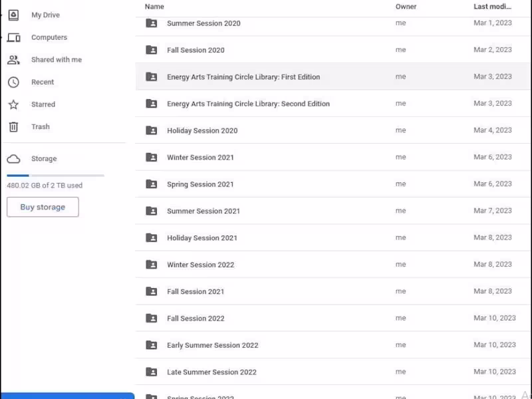532x399 pixels.
Task: Click First Edition library folder icon
Action: pyautogui.click(x=152, y=76)
